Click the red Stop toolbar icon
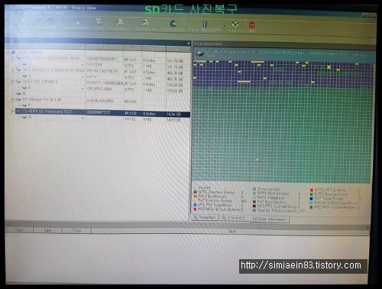The image size is (382, 289). pos(252,25)
